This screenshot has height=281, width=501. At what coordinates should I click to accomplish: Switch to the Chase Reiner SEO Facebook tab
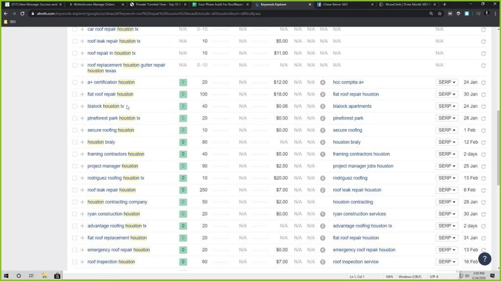tap(344, 4)
